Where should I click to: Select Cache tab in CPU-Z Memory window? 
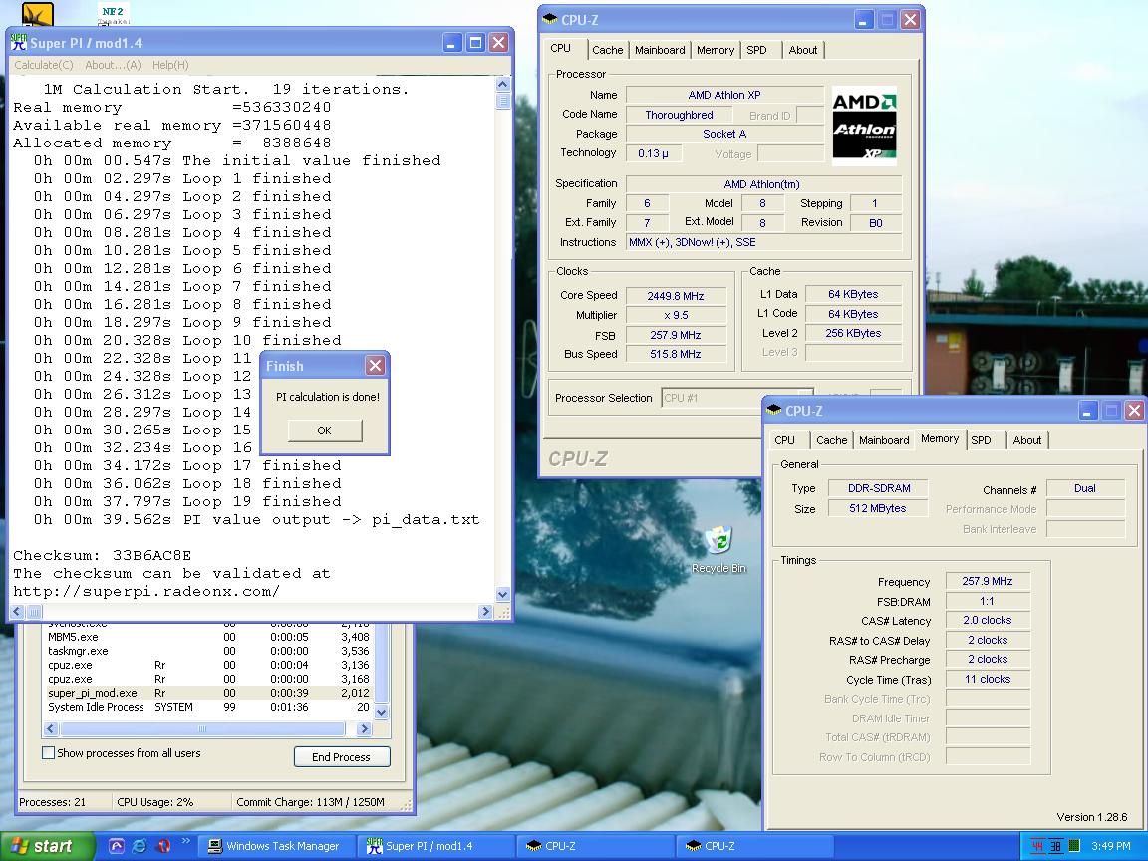(832, 440)
